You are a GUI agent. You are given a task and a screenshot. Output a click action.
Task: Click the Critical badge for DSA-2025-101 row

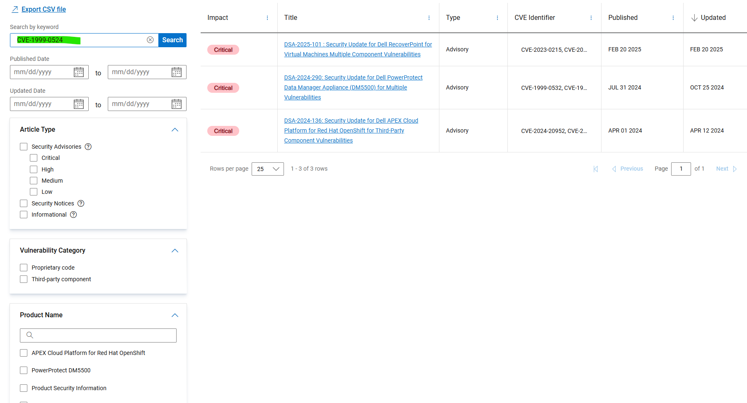(x=223, y=50)
